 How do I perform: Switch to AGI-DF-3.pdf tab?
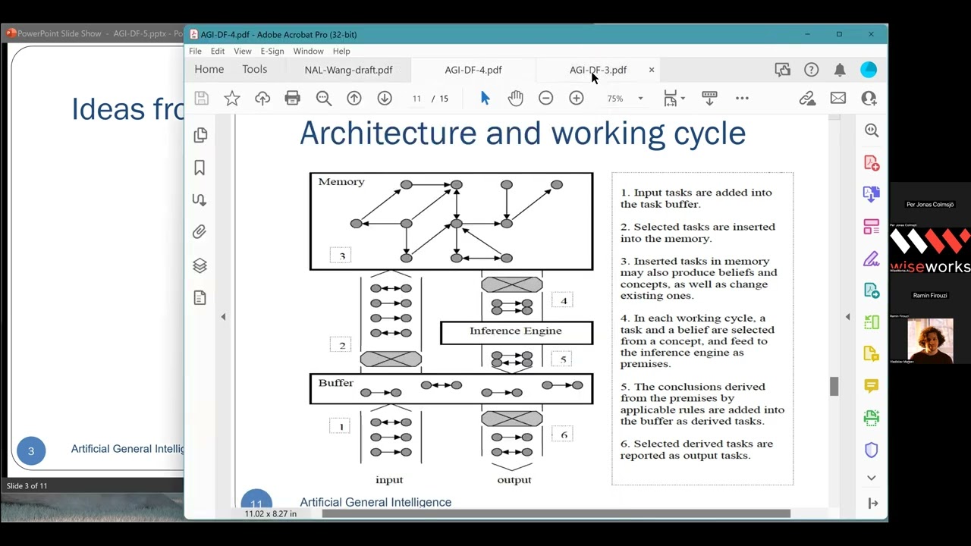tap(598, 70)
